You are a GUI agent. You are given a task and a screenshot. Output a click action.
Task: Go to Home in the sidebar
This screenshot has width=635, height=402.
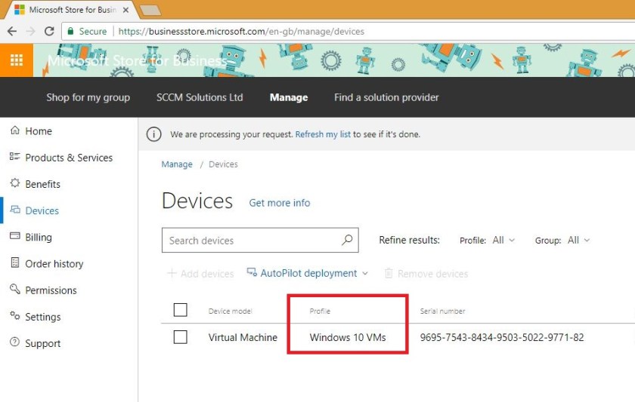coord(39,131)
